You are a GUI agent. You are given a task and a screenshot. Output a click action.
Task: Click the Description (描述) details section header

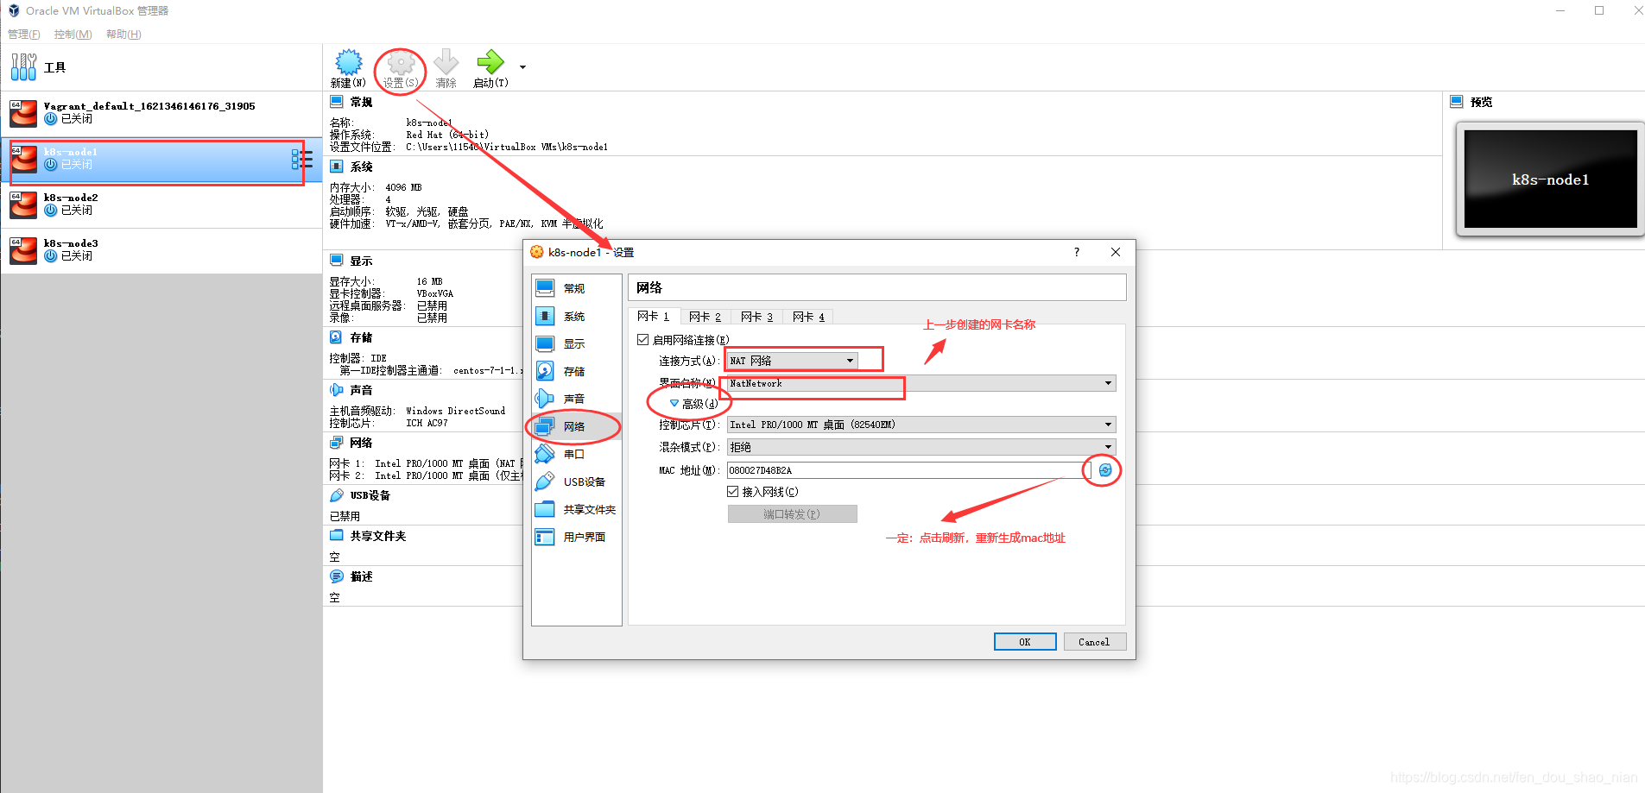point(361,576)
